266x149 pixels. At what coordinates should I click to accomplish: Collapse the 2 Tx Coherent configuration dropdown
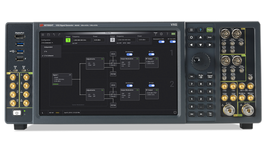[x=47, y=43]
